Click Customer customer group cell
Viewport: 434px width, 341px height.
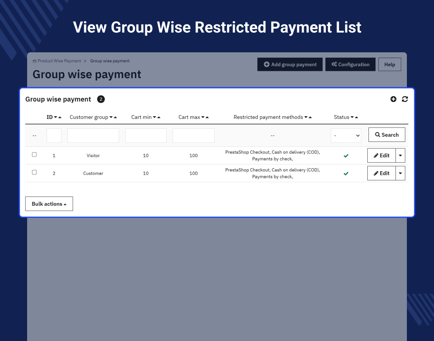coord(93,173)
